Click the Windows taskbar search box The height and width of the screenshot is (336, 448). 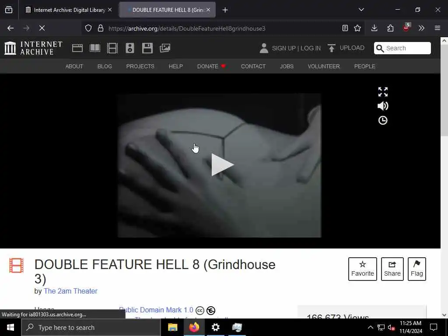[x=91, y=327]
